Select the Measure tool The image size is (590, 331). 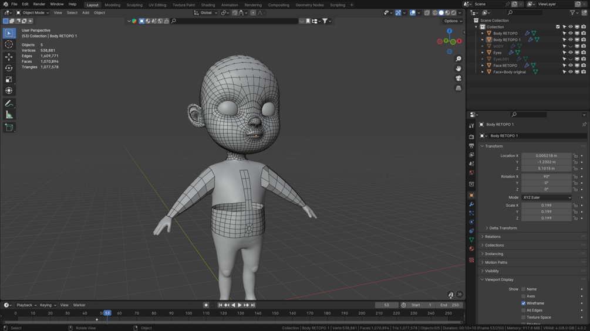pos(9,115)
